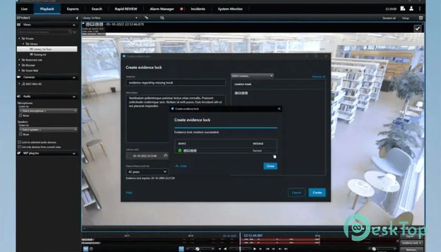Screen dimensions: 441x252
Task: Open the top-right three-dot menu
Action: (420, 9)
